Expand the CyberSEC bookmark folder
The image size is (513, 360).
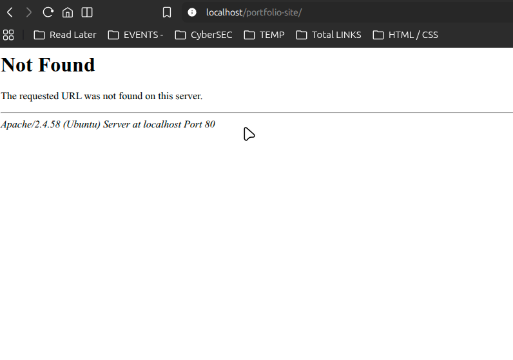(204, 35)
